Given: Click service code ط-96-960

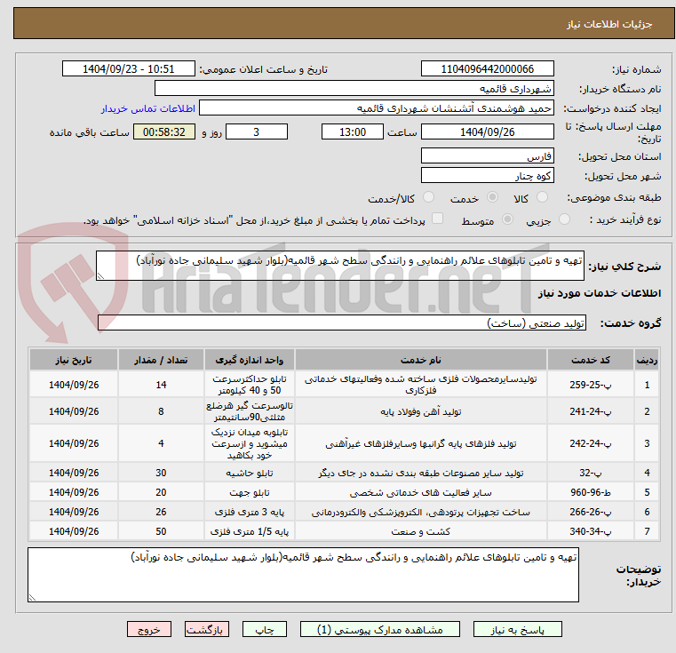Looking at the screenshot, I should 590,492.
